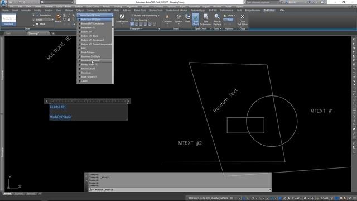Click the MODEL status bar button
357x201 pixels.
(224, 198)
